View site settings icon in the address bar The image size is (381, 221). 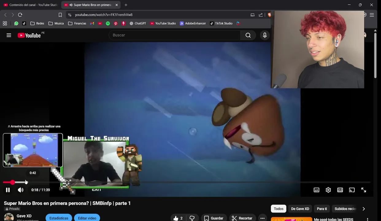click(70, 15)
